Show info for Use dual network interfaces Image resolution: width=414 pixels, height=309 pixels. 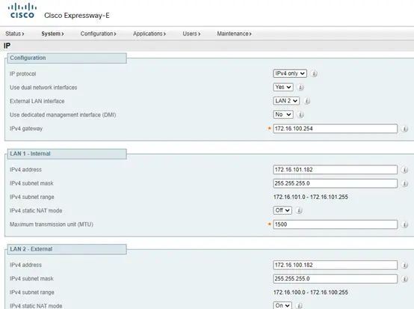click(300, 88)
